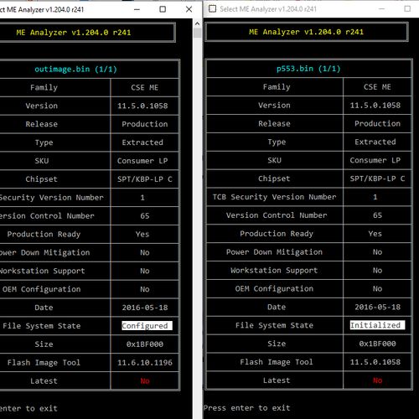Viewport: 419px width, 419px height.
Task: Minimize the right Select ME Analyzer window
Action: coord(381,9)
